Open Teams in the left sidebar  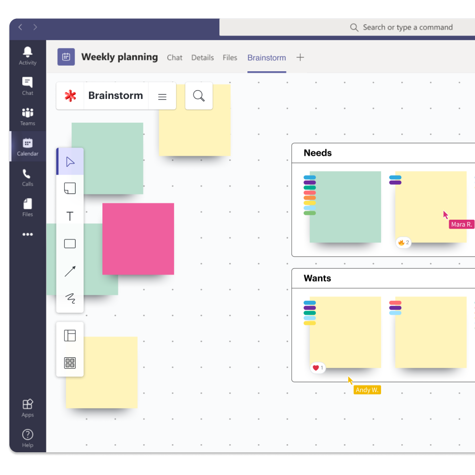coord(28,117)
